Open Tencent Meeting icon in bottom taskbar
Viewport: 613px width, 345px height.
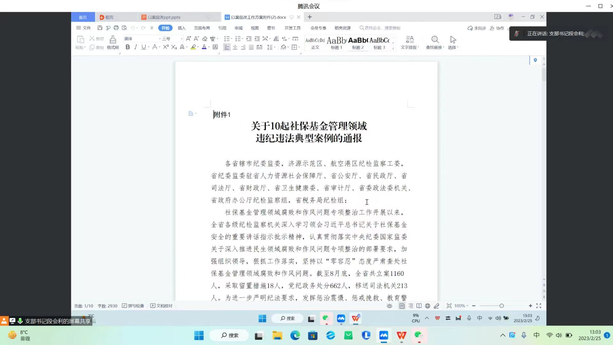tap(384, 335)
